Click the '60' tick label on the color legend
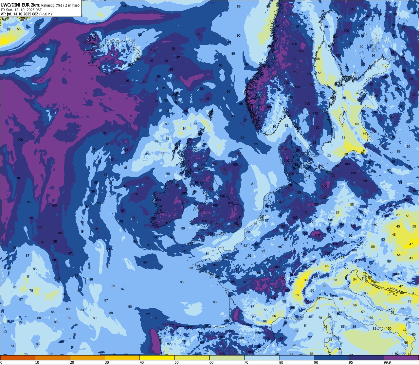The height and width of the screenshot is (365, 419). click(211, 362)
